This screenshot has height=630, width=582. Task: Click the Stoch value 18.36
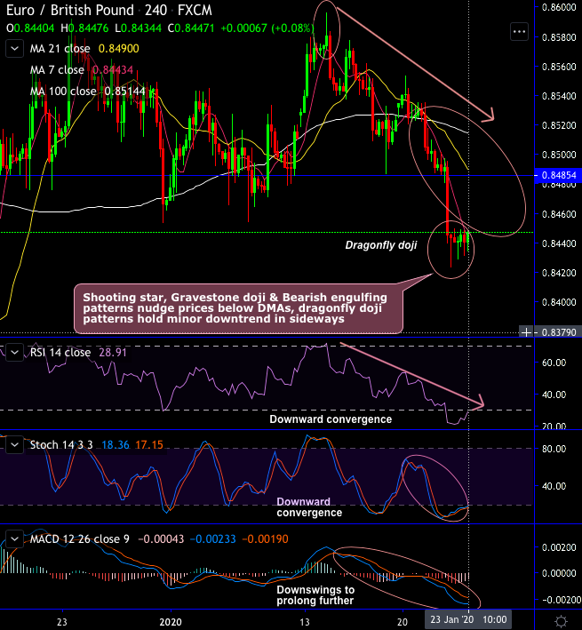[x=116, y=445]
